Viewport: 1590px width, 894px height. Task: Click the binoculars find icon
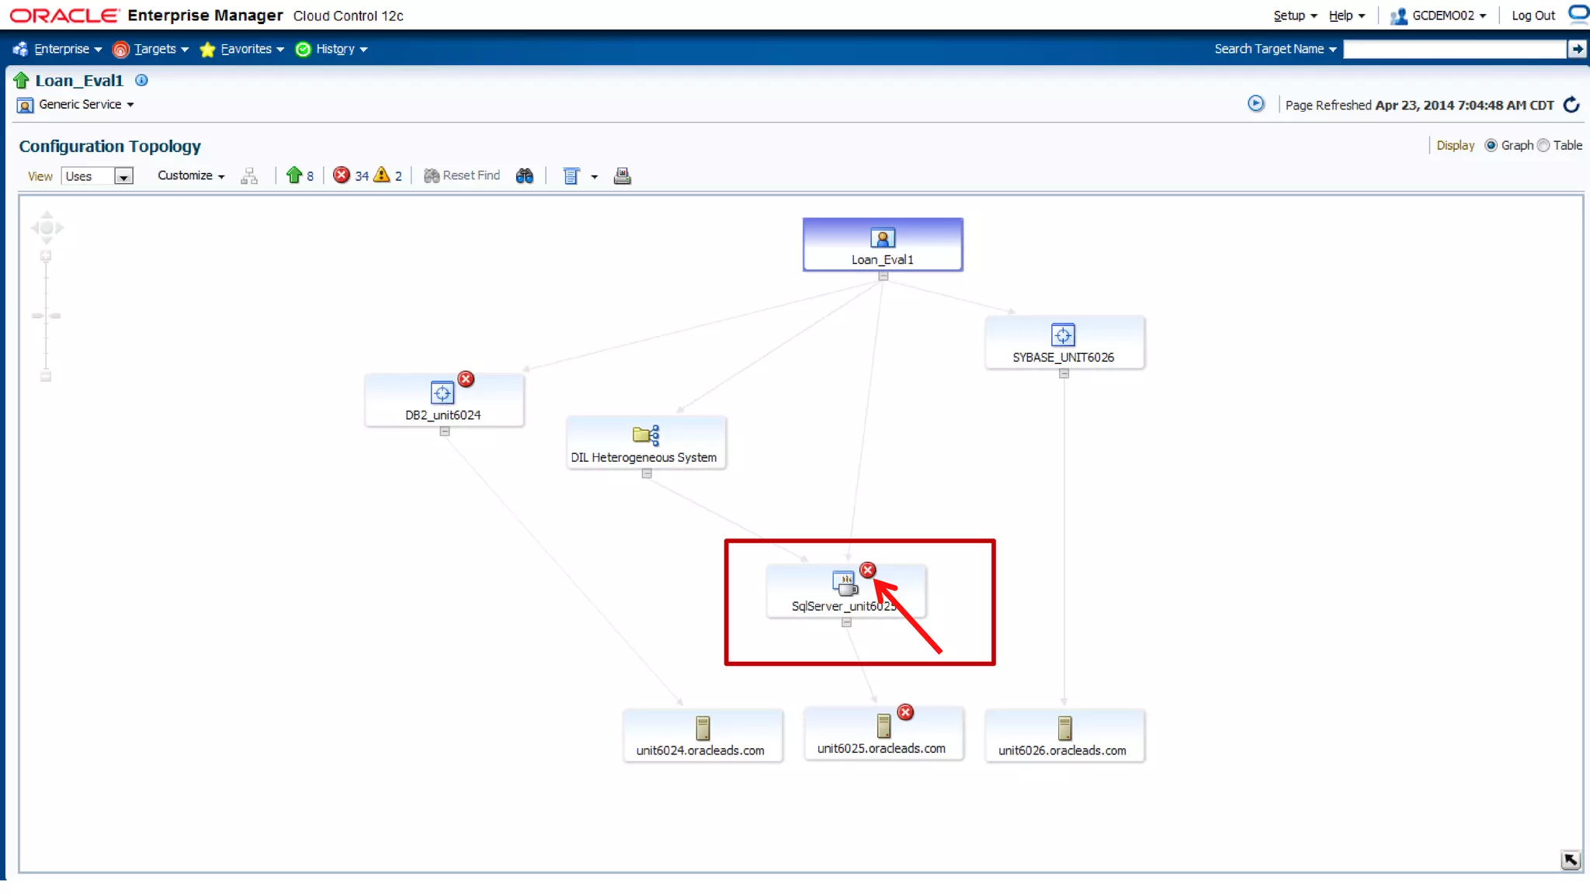[x=525, y=176]
